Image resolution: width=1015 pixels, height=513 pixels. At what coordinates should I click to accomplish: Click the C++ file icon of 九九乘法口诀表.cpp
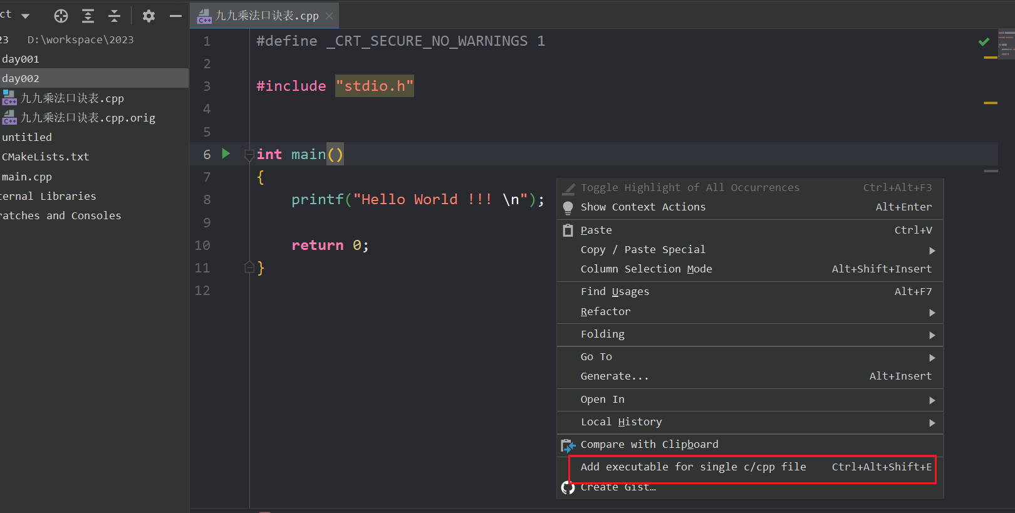click(9, 98)
